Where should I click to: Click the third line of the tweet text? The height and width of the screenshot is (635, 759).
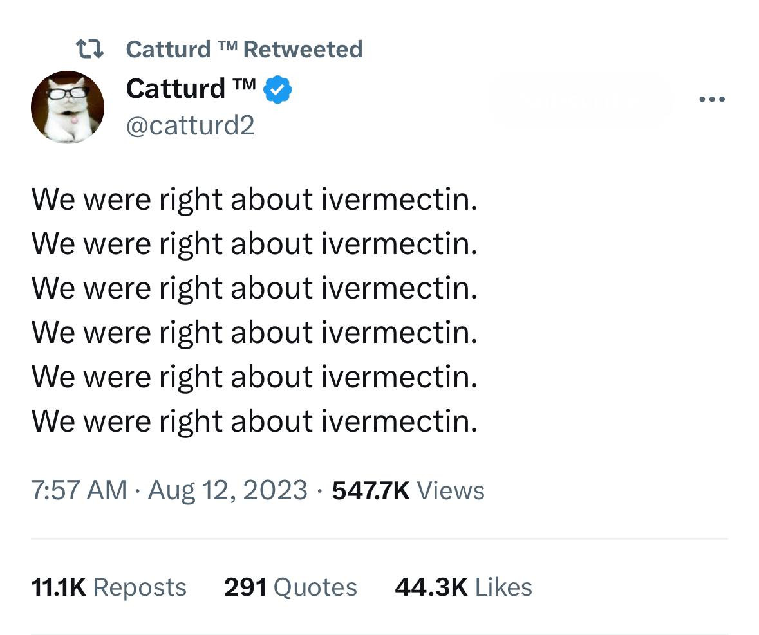coord(254,288)
